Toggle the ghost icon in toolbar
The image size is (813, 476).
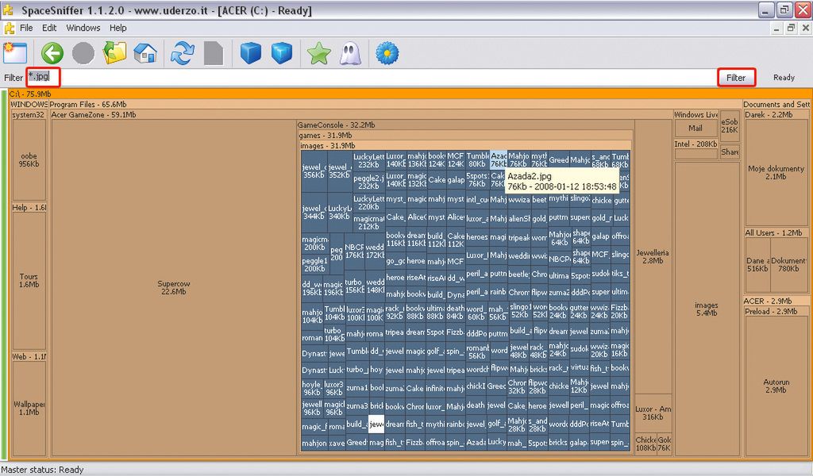point(349,53)
